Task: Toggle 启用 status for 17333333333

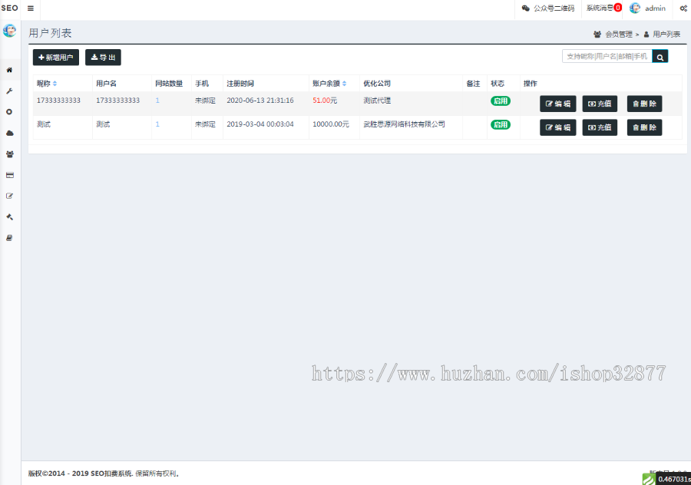Action: [501, 101]
